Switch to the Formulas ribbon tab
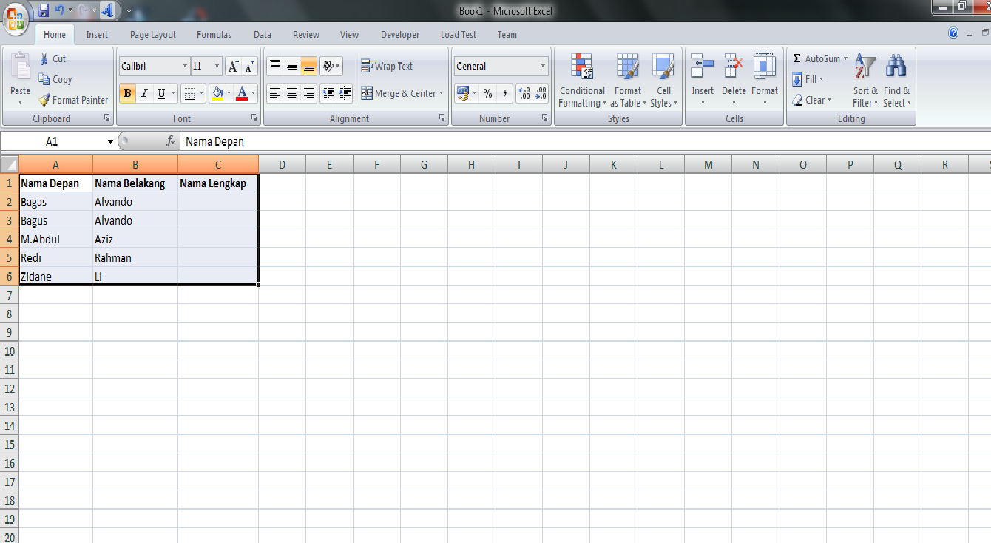The width and height of the screenshot is (991, 543). tap(214, 35)
